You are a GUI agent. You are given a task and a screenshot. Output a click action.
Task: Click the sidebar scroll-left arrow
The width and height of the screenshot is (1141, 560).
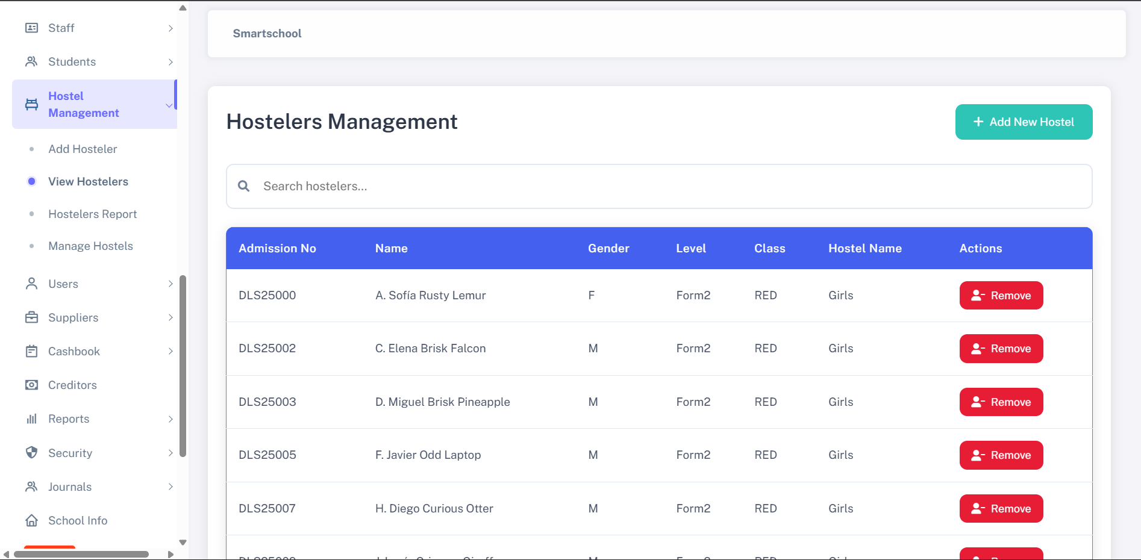tap(6, 555)
